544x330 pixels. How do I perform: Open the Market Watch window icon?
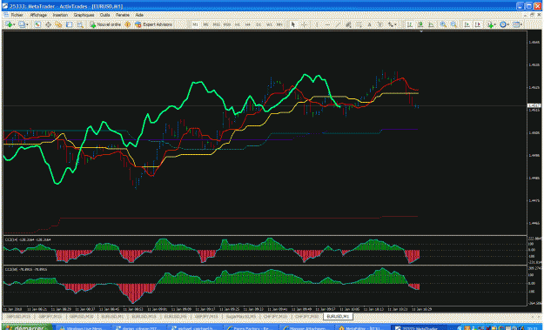tap(37, 24)
